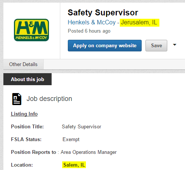Click Safety Supervisor value beside Position Title
The image size is (185, 170).
point(81,126)
